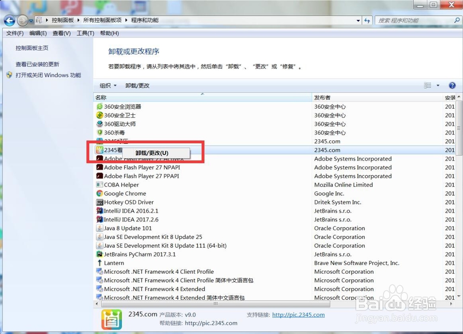
Task: Expand the address bar history dropdown
Action: pyautogui.click(x=358, y=20)
